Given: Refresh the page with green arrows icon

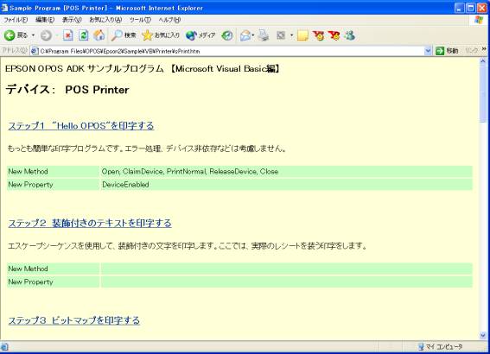Looking at the screenshot, I should 83,35.
